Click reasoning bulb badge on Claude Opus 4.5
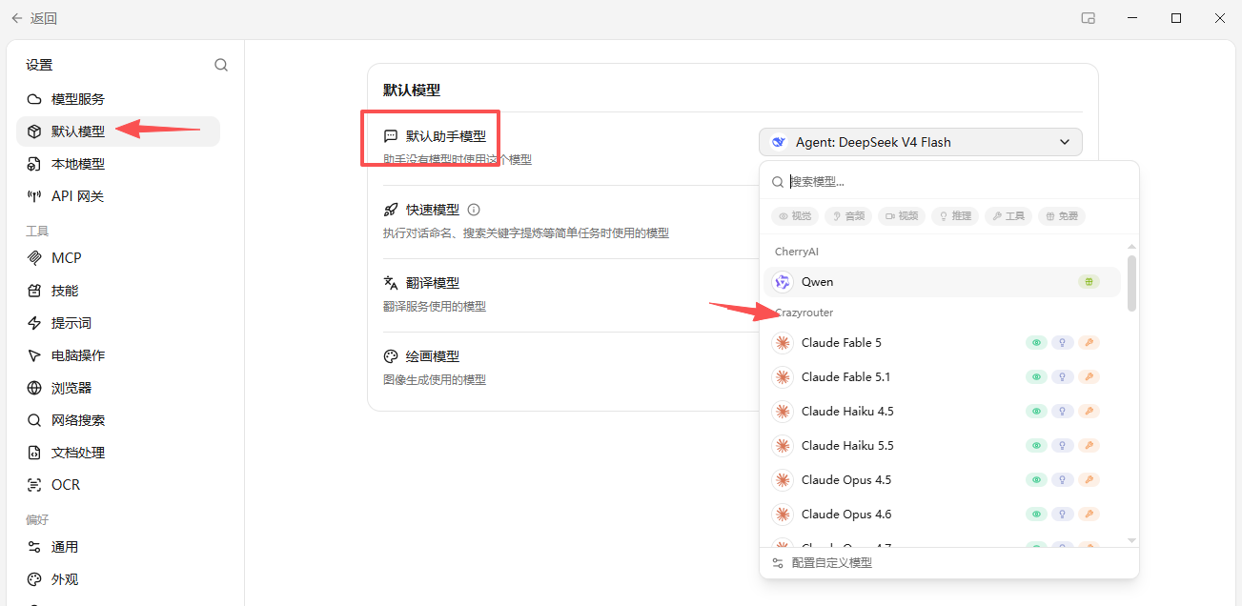The image size is (1242, 606). (1062, 480)
